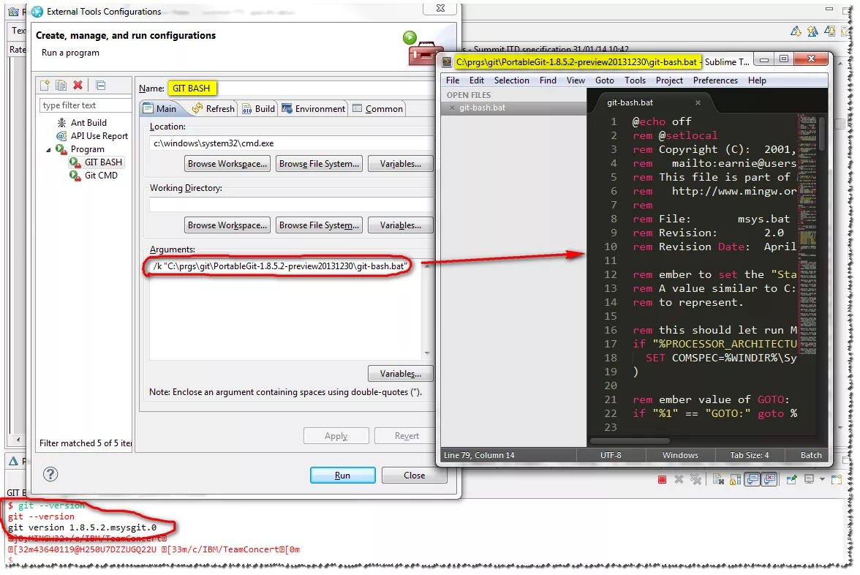Image resolution: width=860 pixels, height=575 pixels.
Task: Collapse all configurations in the tree
Action: 100,85
